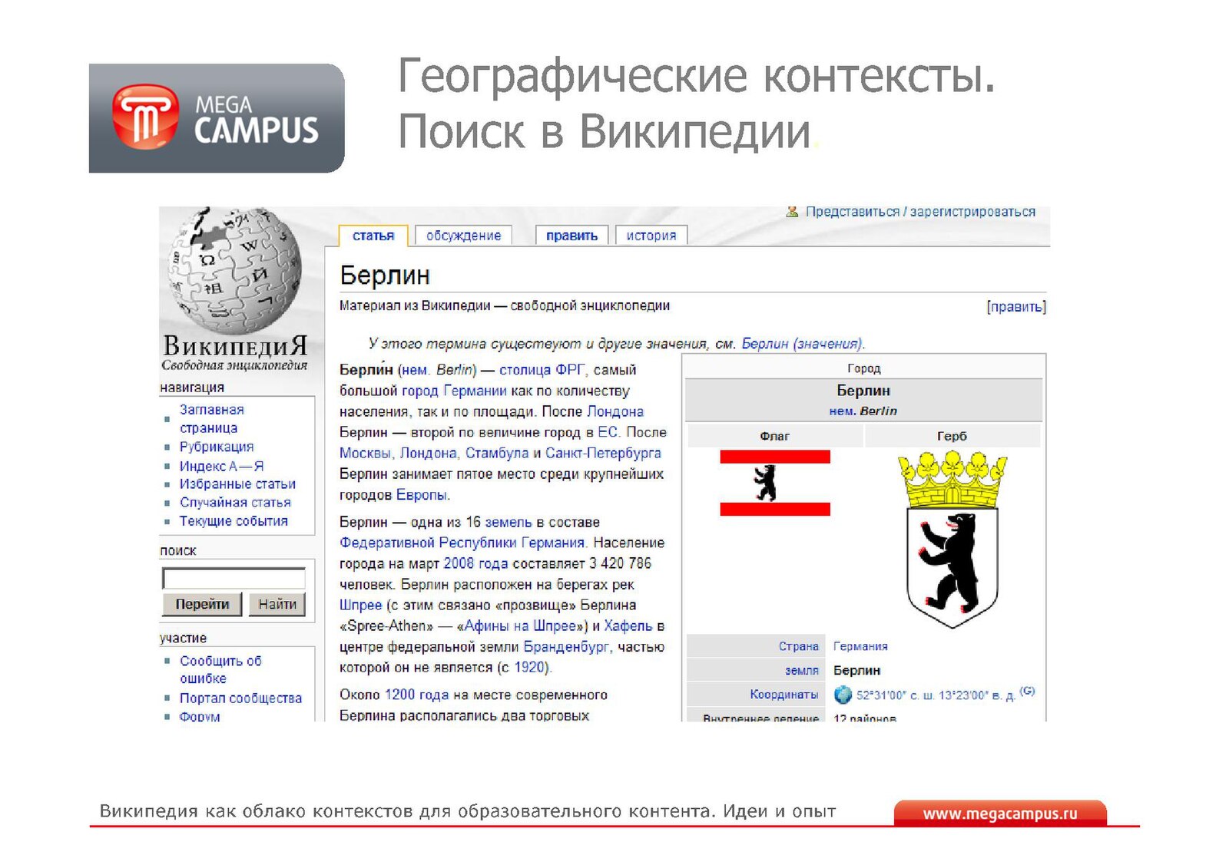Follow the Афины на Шпрее link
The image size is (1229, 868).
pos(520,625)
